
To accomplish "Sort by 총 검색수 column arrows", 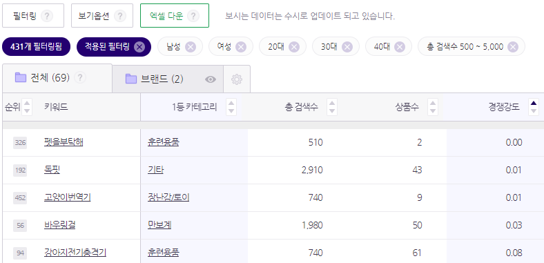I will coord(332,107).
